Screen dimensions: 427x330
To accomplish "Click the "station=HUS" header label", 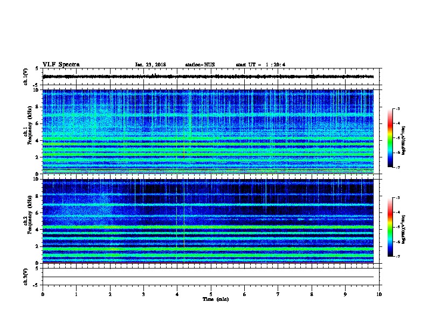I will (200, 65).
